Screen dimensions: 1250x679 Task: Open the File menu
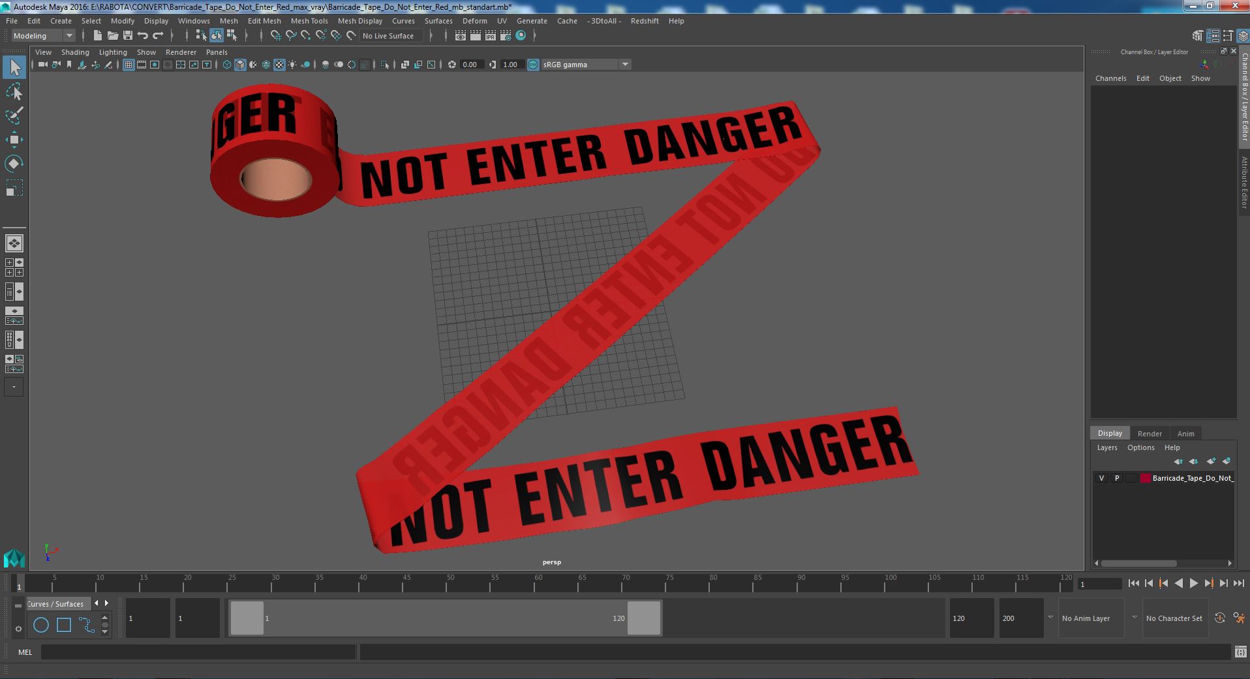[12, 21]
